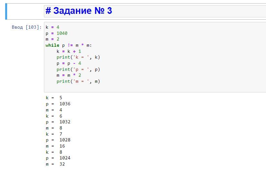Click output line 'p = 1032'
This screenshot has height=172, width=266.
58,122
